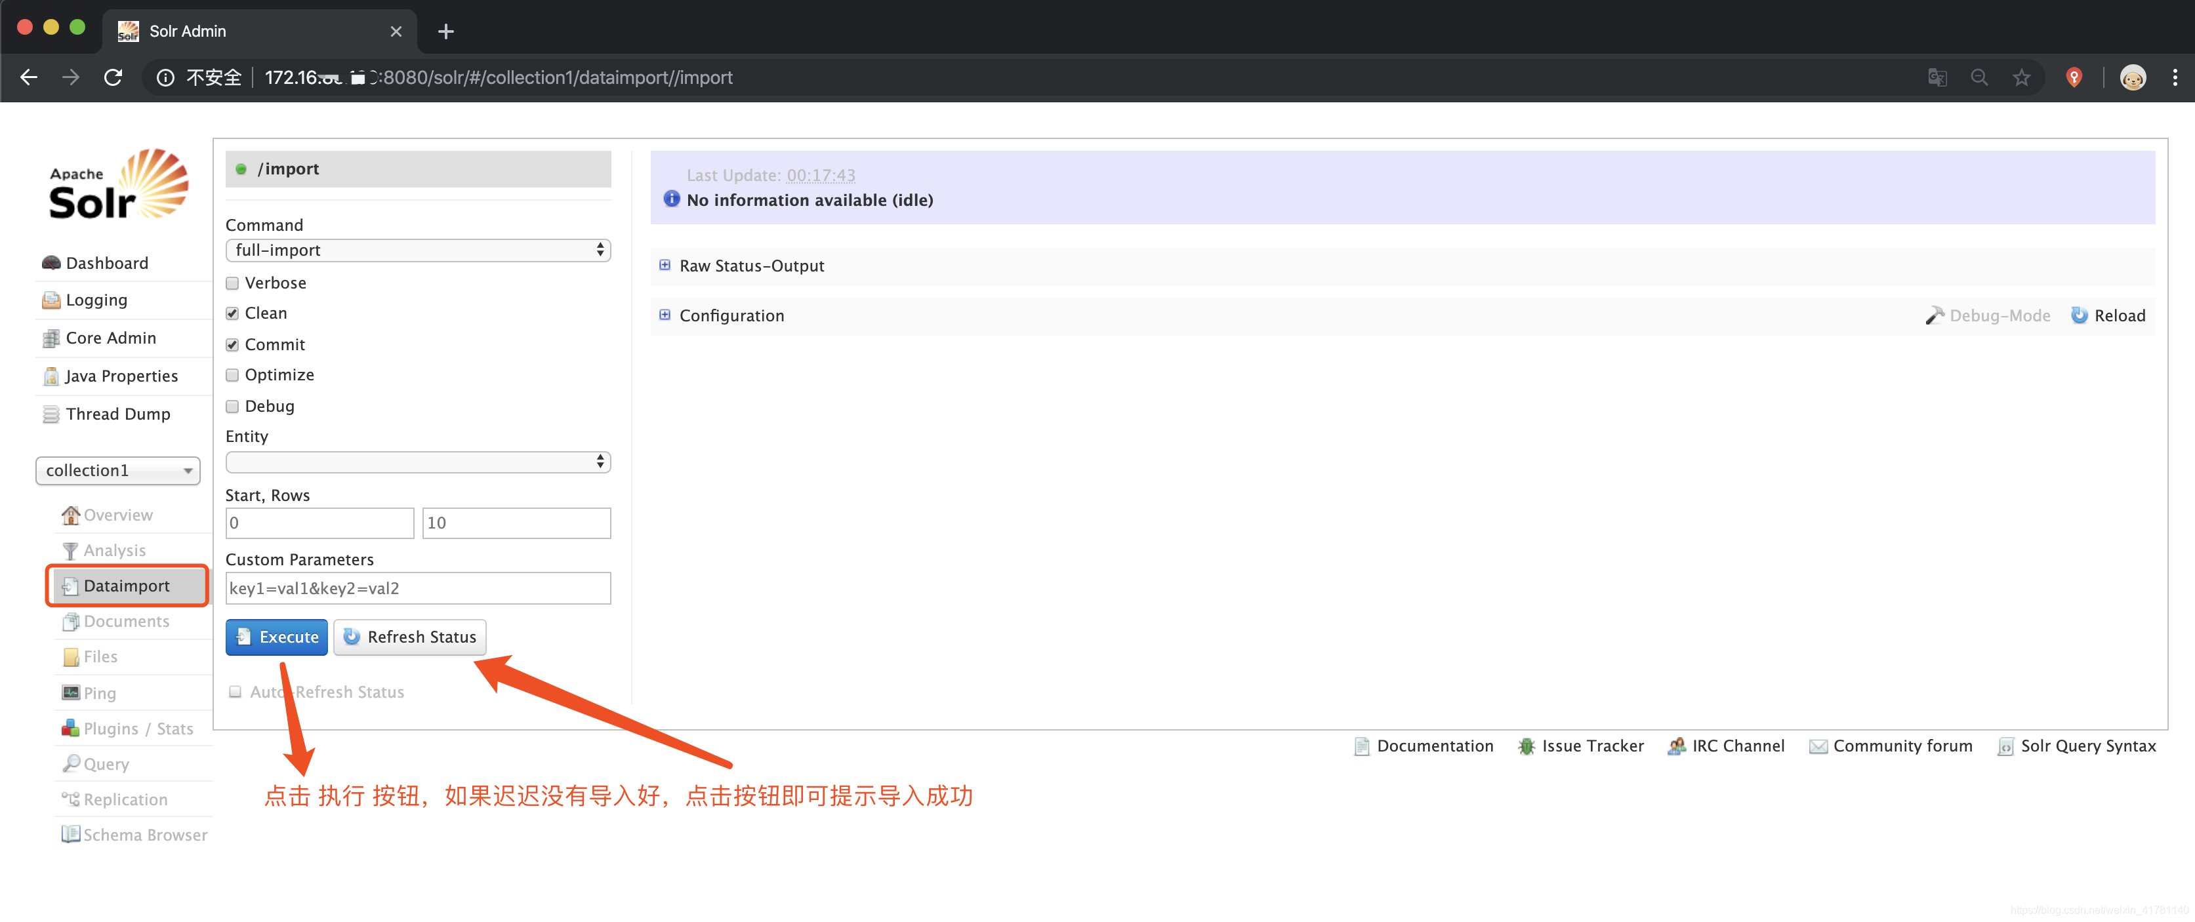Click the Execute button
The image size is (2195, 922).
point(276,637)
